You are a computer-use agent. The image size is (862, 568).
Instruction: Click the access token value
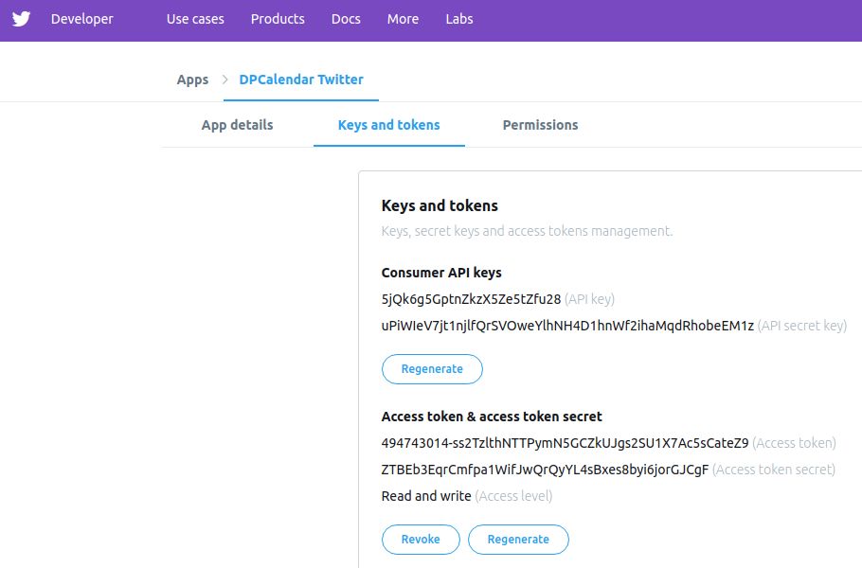pos(565,443)
